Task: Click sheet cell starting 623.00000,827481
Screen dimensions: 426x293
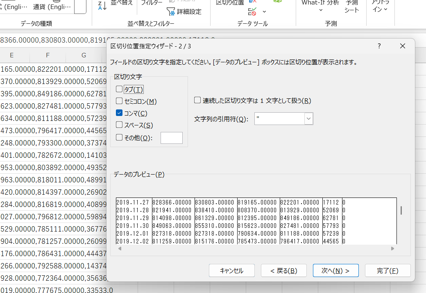Action: point(54,106)
